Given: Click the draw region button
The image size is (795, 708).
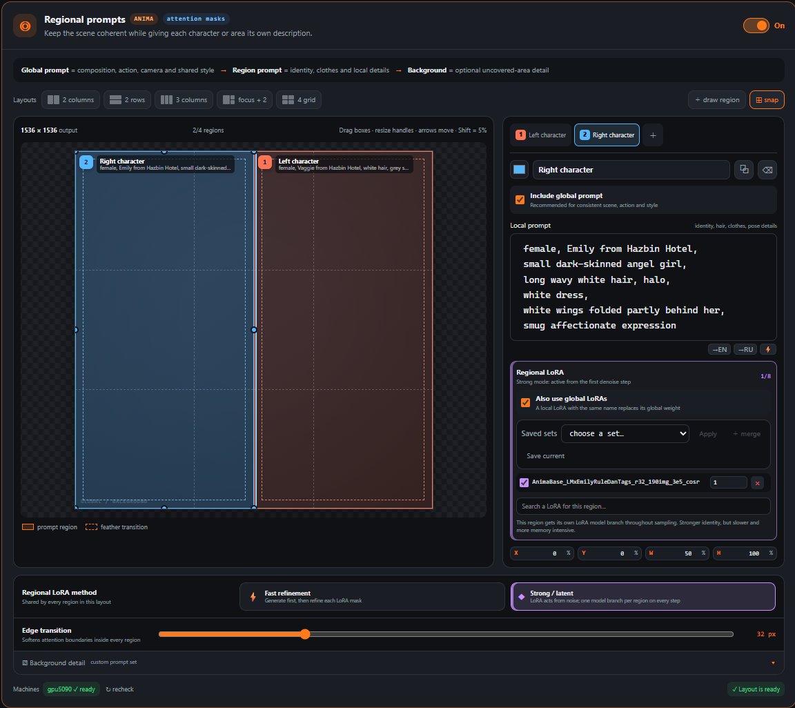Looking at the screenshot, I should (717, 100).
